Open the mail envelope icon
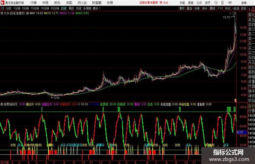Viewport: 255px width, 164px height. (x=230, y=3)
